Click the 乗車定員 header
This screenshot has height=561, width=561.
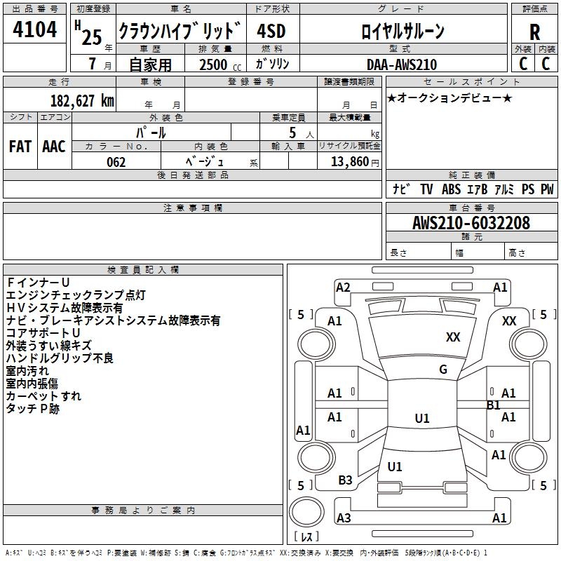click(288, 117)
